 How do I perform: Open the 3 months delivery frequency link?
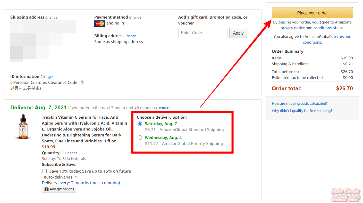tap(95, 183)
